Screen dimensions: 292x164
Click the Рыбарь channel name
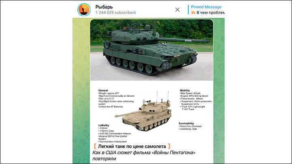(104, 7)
